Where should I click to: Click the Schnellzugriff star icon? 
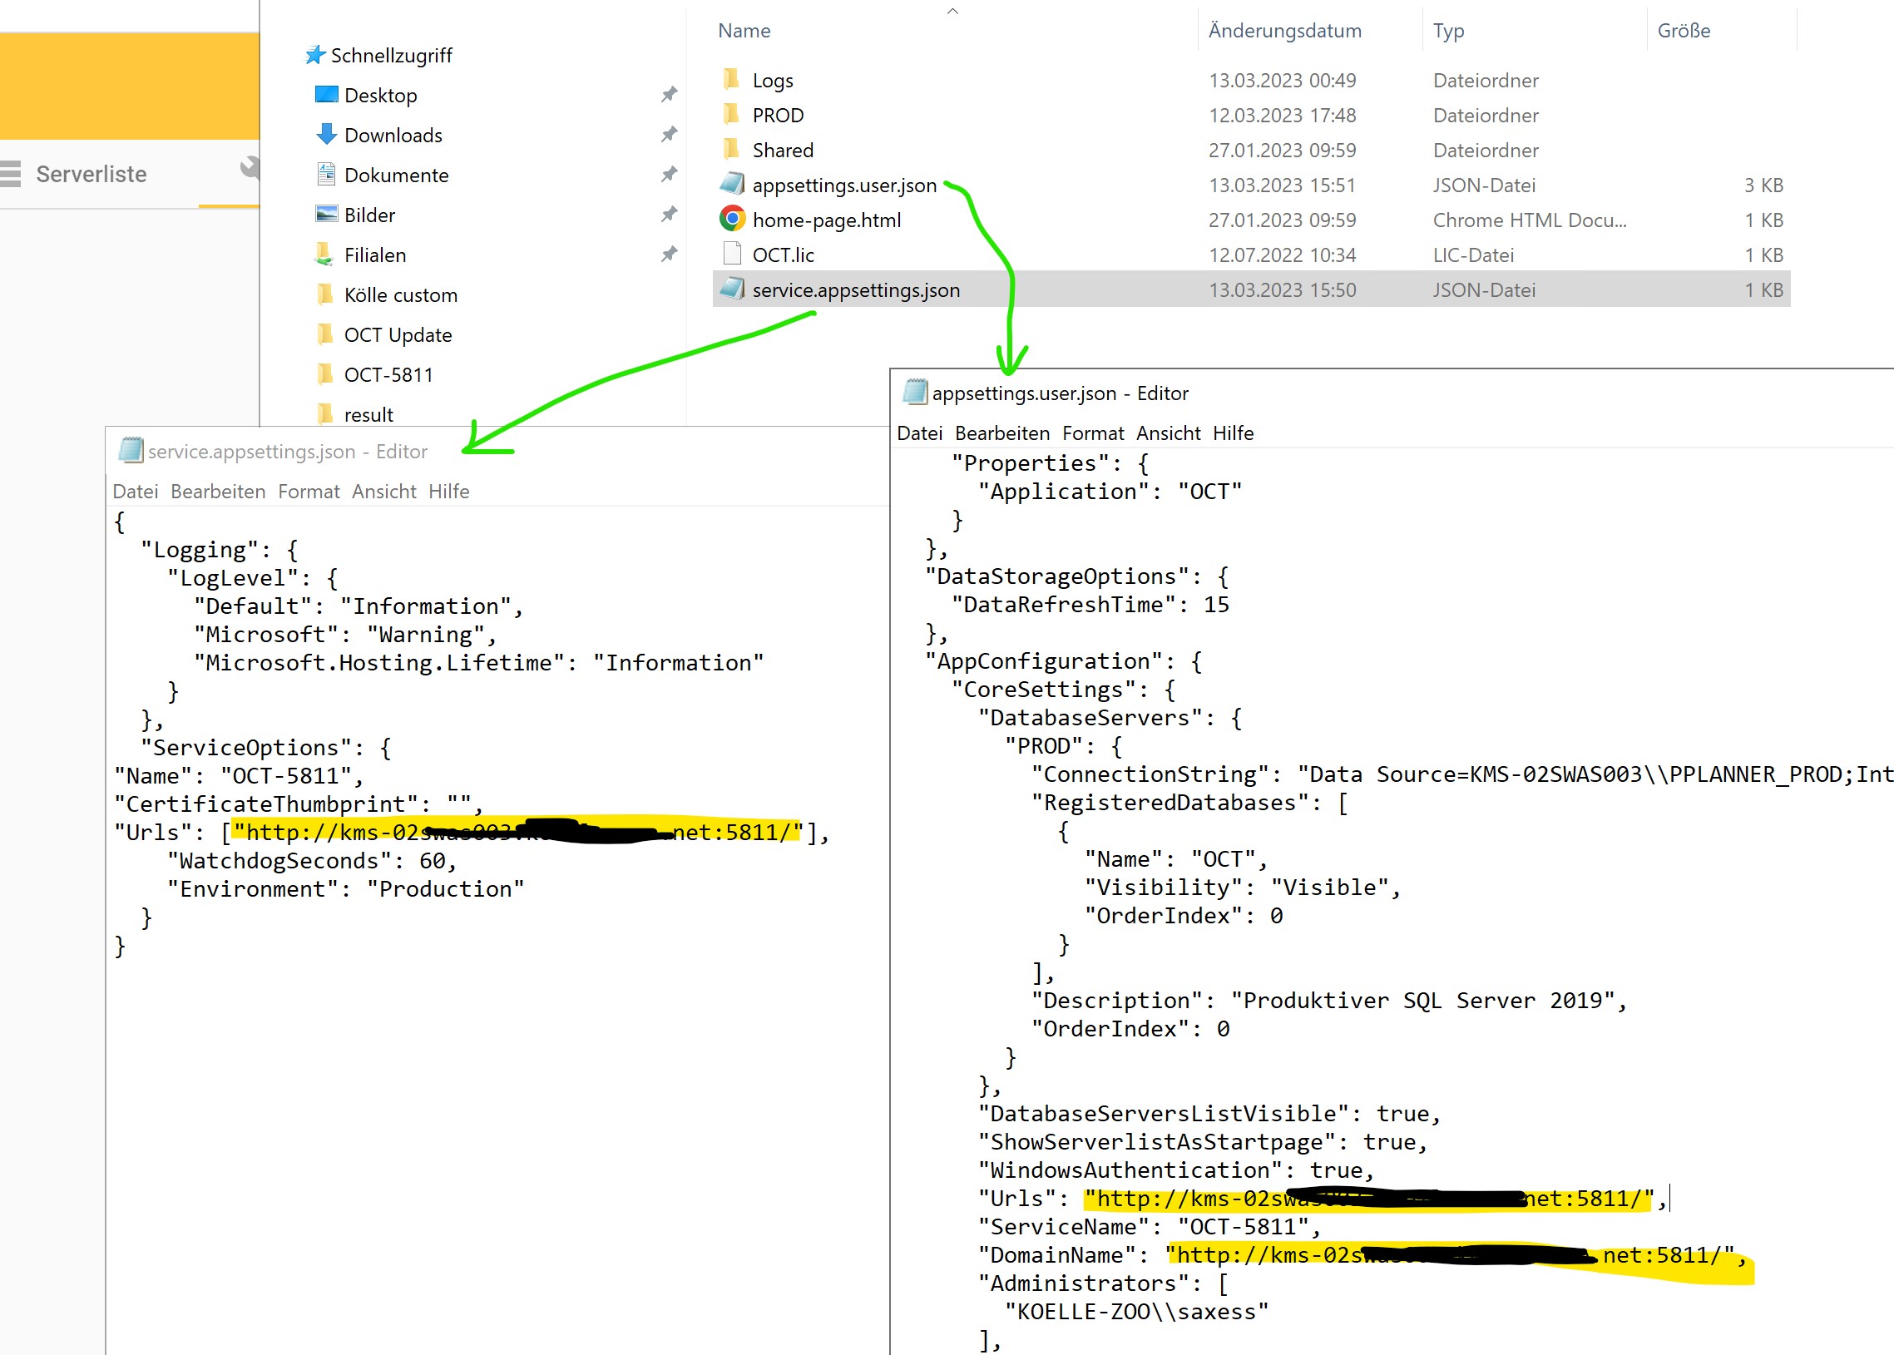point(314,55)
